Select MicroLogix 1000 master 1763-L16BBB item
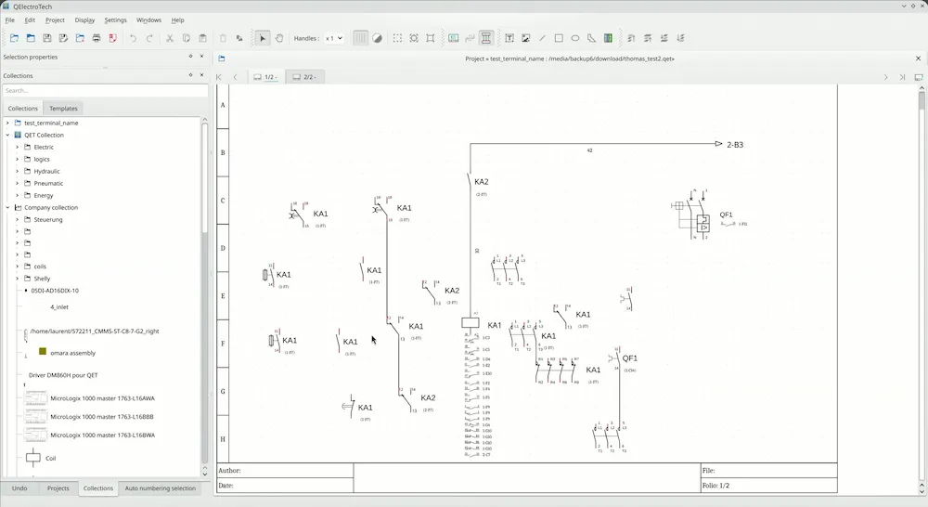 click(x=102, y=417)
